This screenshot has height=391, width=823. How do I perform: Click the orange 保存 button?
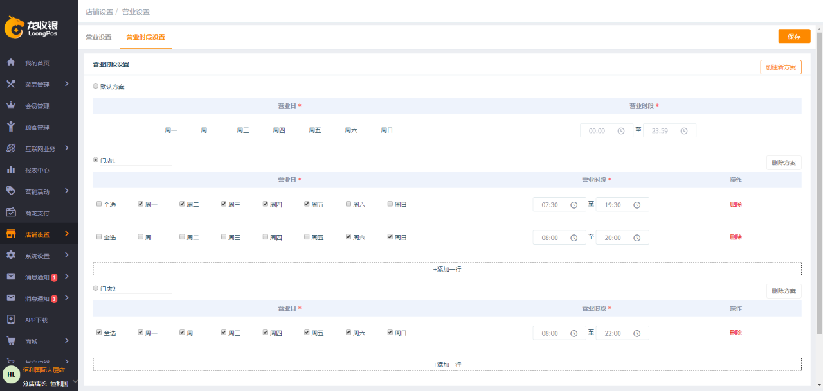pyautogui.click(x=794, y=37)
